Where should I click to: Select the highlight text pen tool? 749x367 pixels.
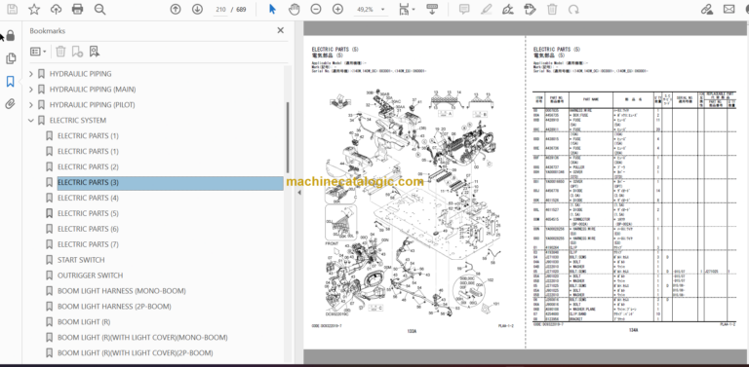click(487, 9)
